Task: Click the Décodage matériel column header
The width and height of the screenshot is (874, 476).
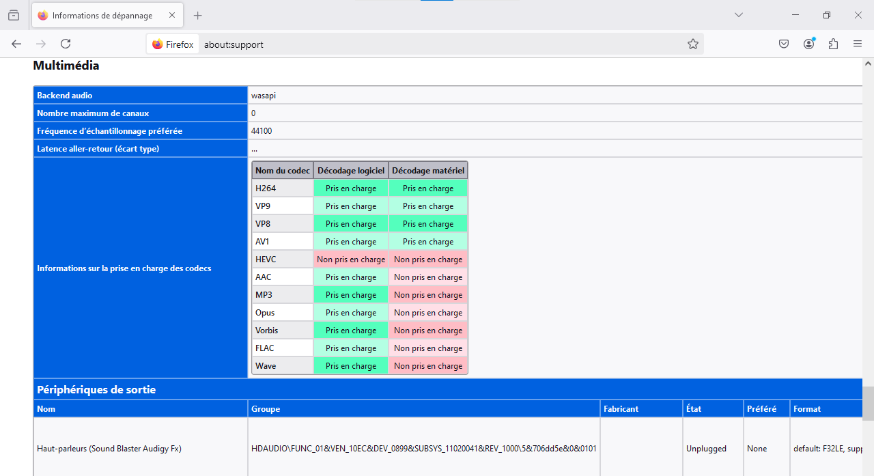Action: click(x=428, y=171)
